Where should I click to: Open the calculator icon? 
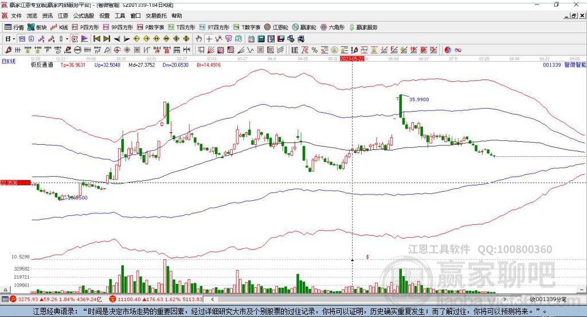(x=261, y=39)
